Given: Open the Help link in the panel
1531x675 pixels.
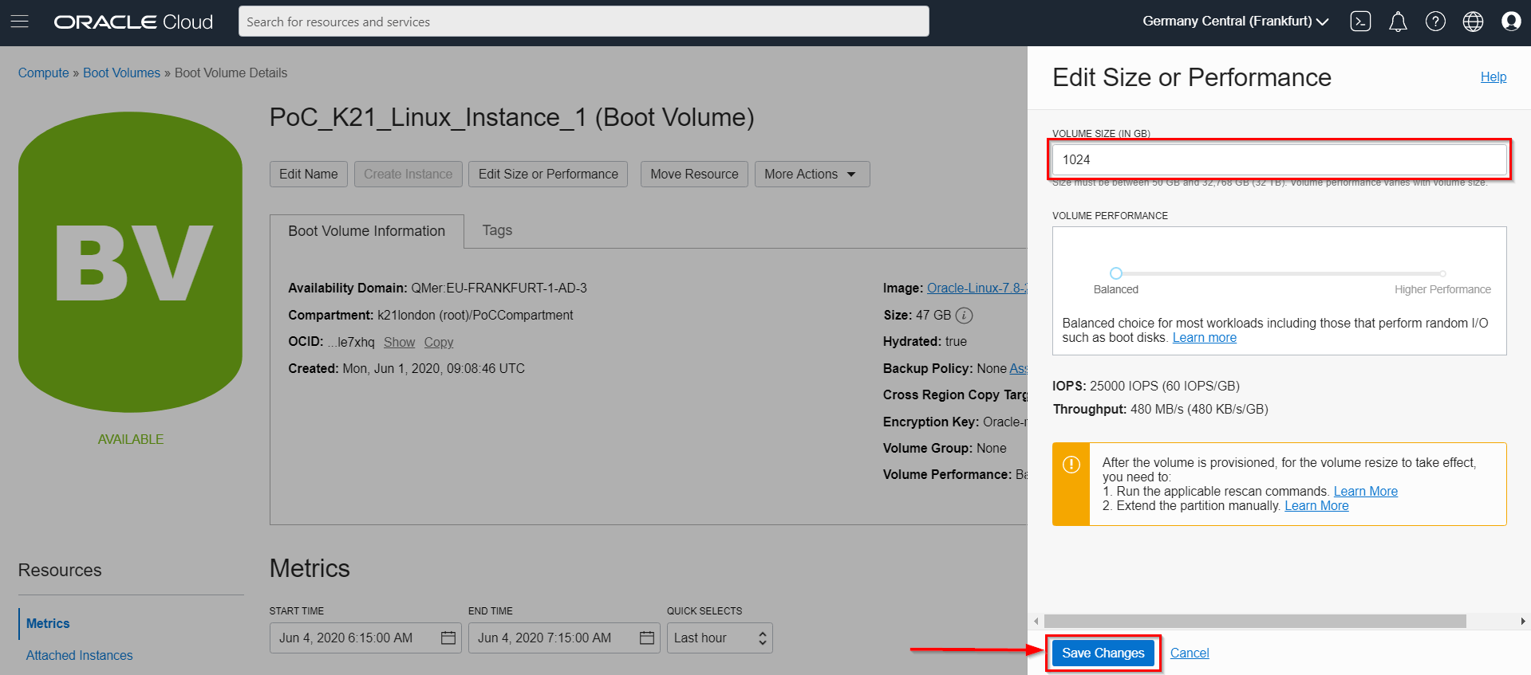Looking at the screenshot, I should pyautogui.click(x=1494, y=77).
